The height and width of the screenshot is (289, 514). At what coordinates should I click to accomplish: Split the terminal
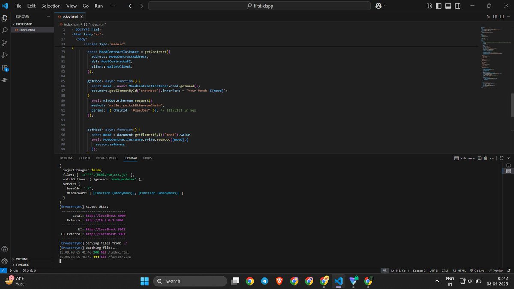[480, 158]
